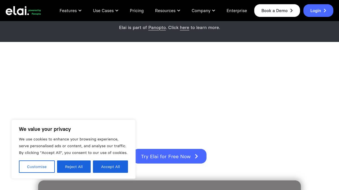The image size is (339, 190).
Task: Open the Enterprise nav item
Action: (237, 11)
